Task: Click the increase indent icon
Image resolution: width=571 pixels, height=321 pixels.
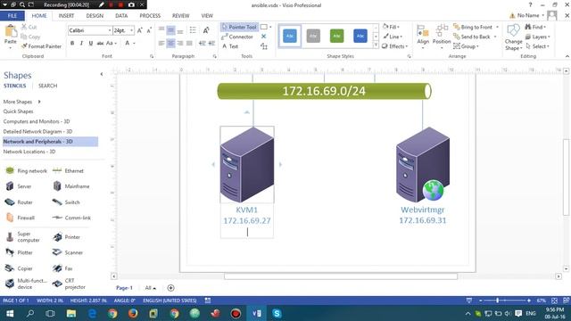Action: point(211,44)
